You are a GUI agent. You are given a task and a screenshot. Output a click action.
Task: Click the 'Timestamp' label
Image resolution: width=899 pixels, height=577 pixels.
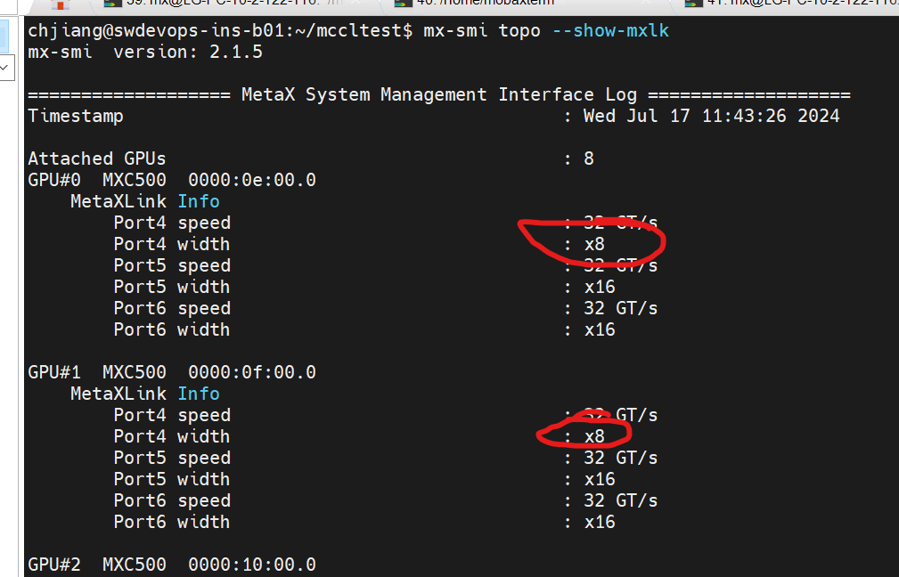coord(76,117)
